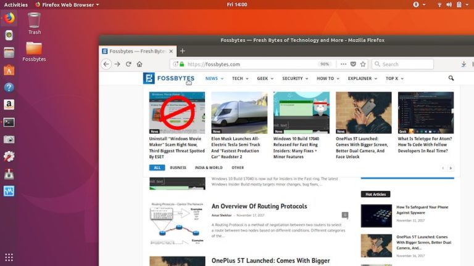Screen dimensions: 474x266
Task: Open the USB installer icon in dock
Action: coord(9,174)
